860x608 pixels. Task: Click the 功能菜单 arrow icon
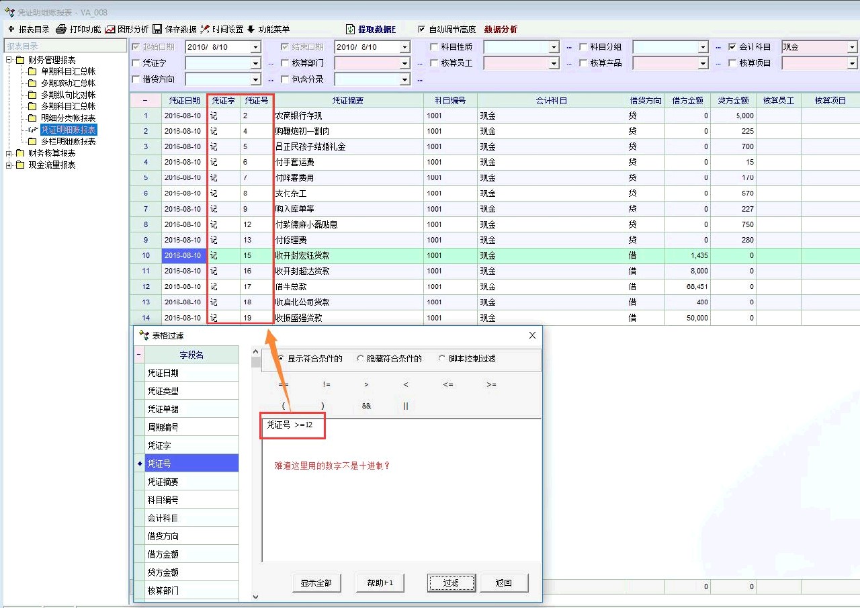(x=251, y=30)
